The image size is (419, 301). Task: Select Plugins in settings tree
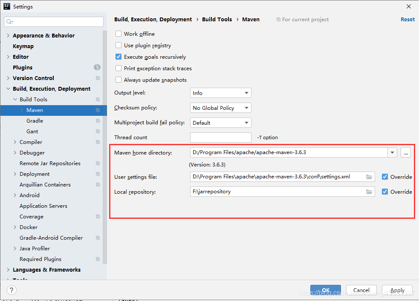(23, 68)
